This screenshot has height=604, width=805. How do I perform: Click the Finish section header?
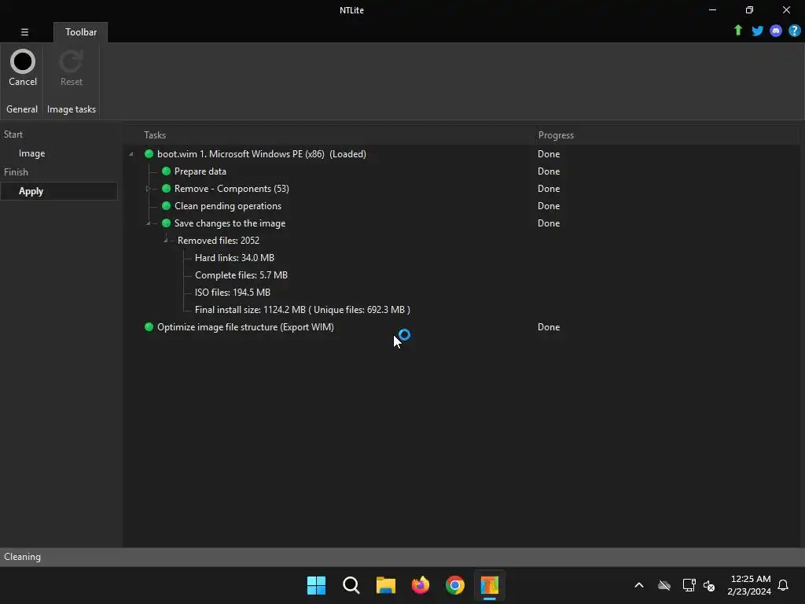click(16, 171)
